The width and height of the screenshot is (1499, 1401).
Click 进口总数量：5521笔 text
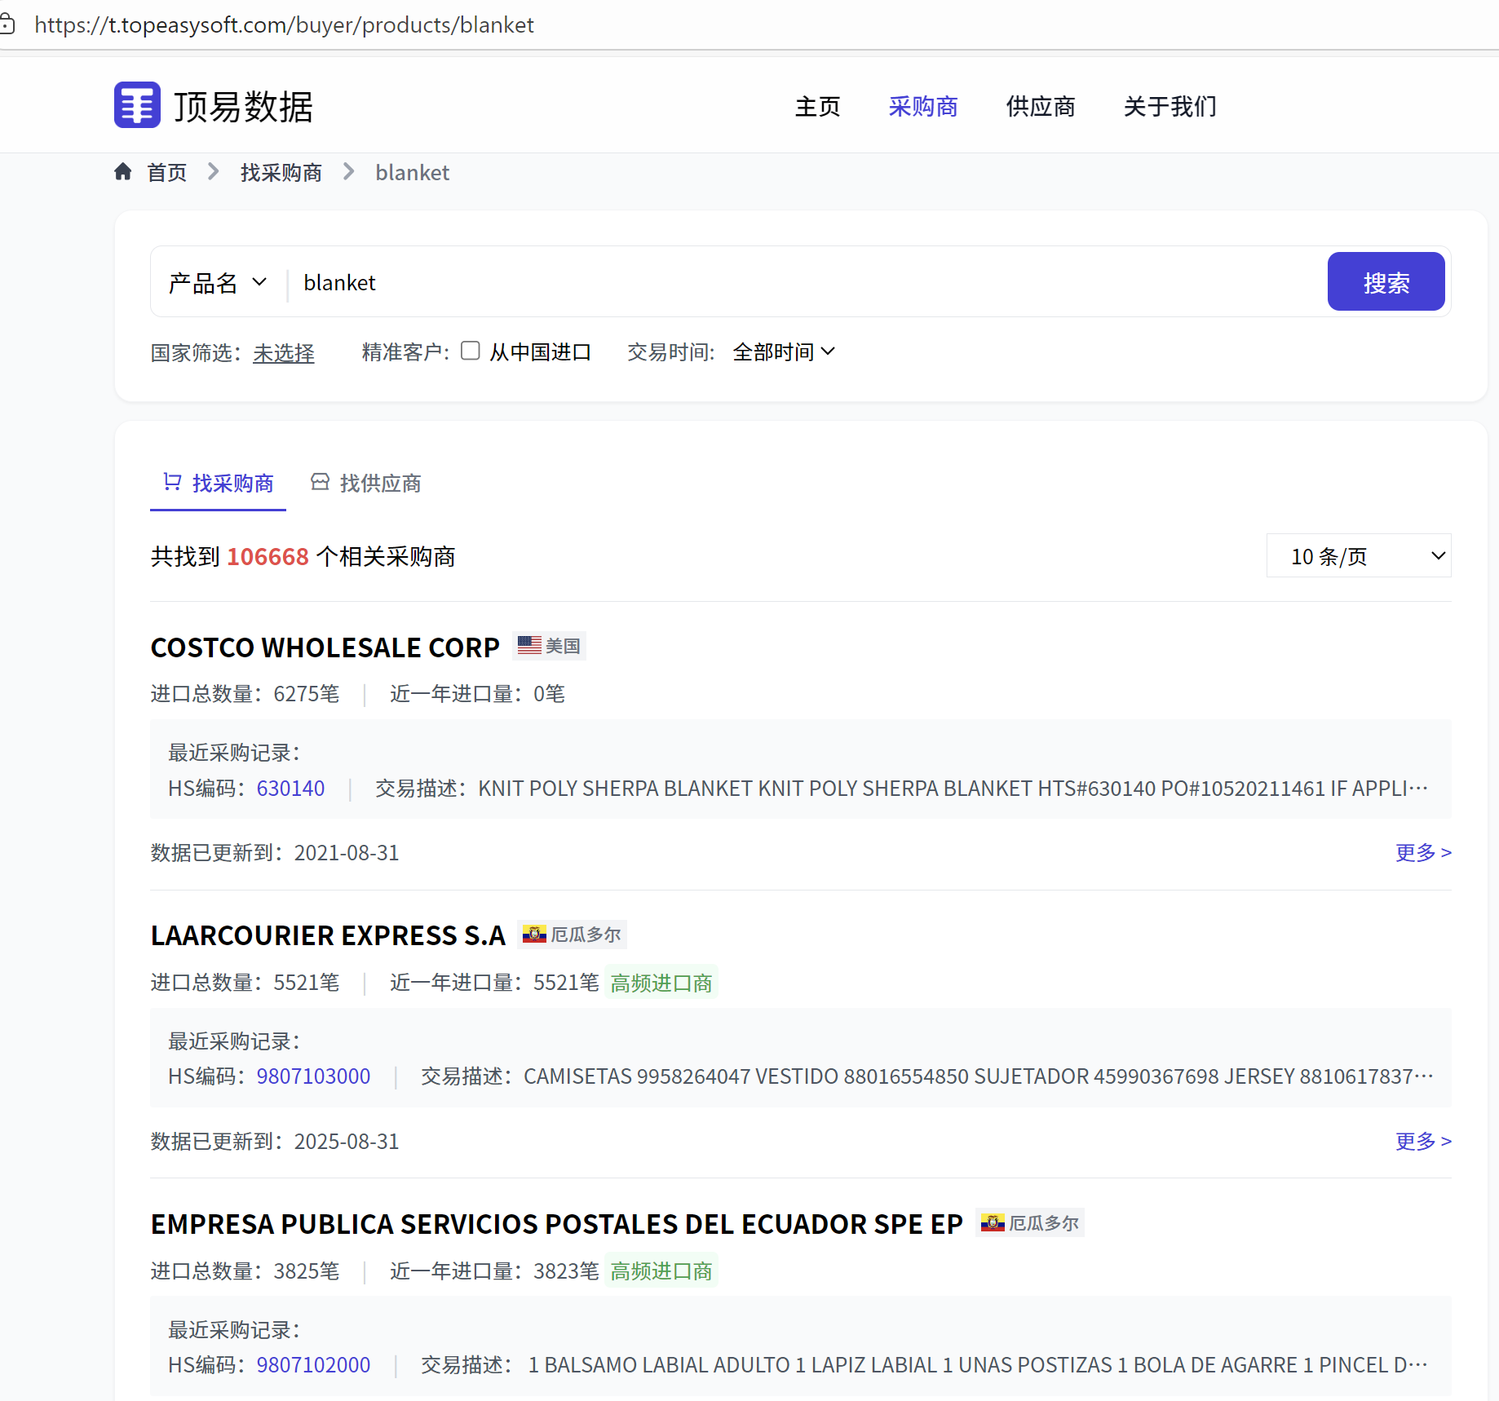(245, 982)
